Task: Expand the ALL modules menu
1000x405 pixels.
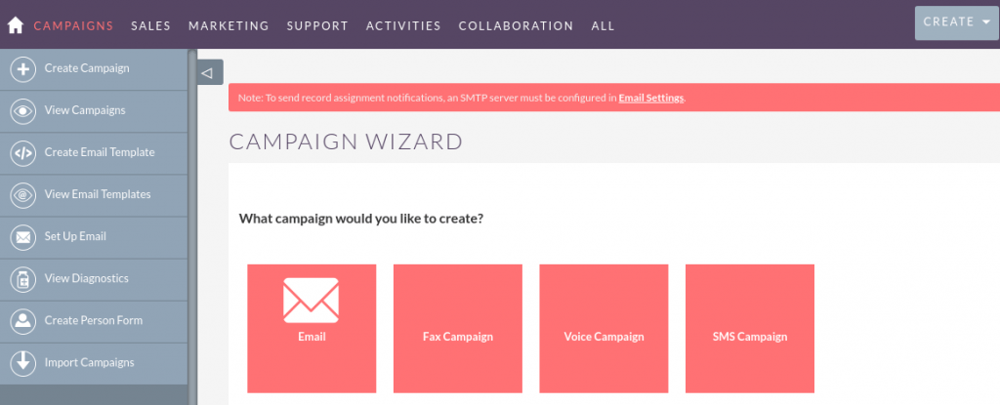Action: (x=603, y=26)
